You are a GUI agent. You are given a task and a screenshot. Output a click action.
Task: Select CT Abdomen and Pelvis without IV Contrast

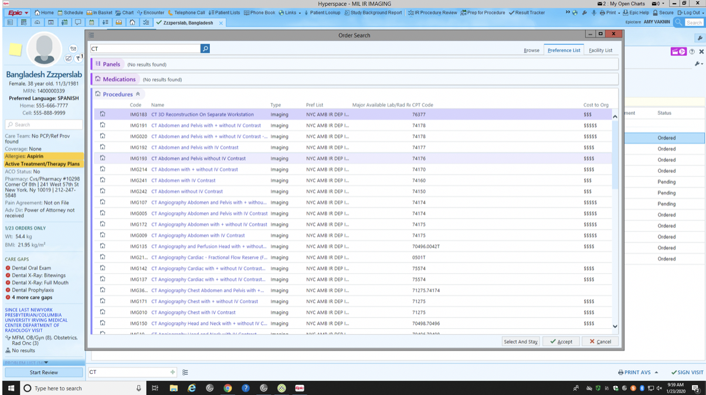tap(198, 158)
